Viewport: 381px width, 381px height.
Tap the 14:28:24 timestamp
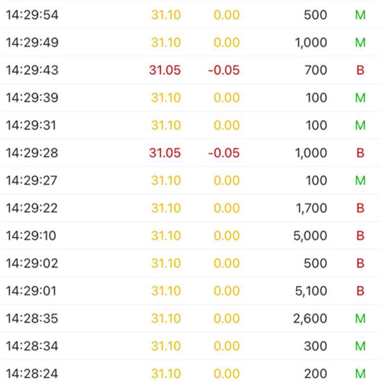coord(32,374)
